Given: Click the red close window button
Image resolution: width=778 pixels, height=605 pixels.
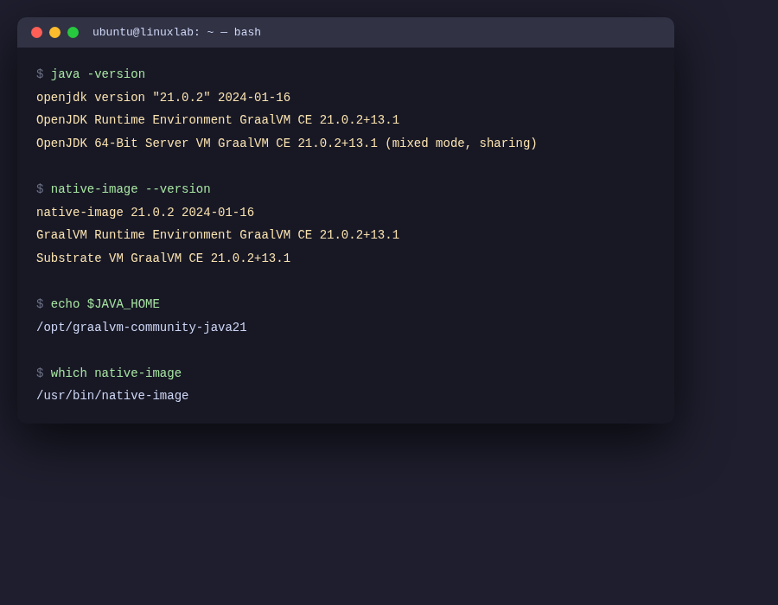Looking at the screenshot, I should tap(36, 32).
